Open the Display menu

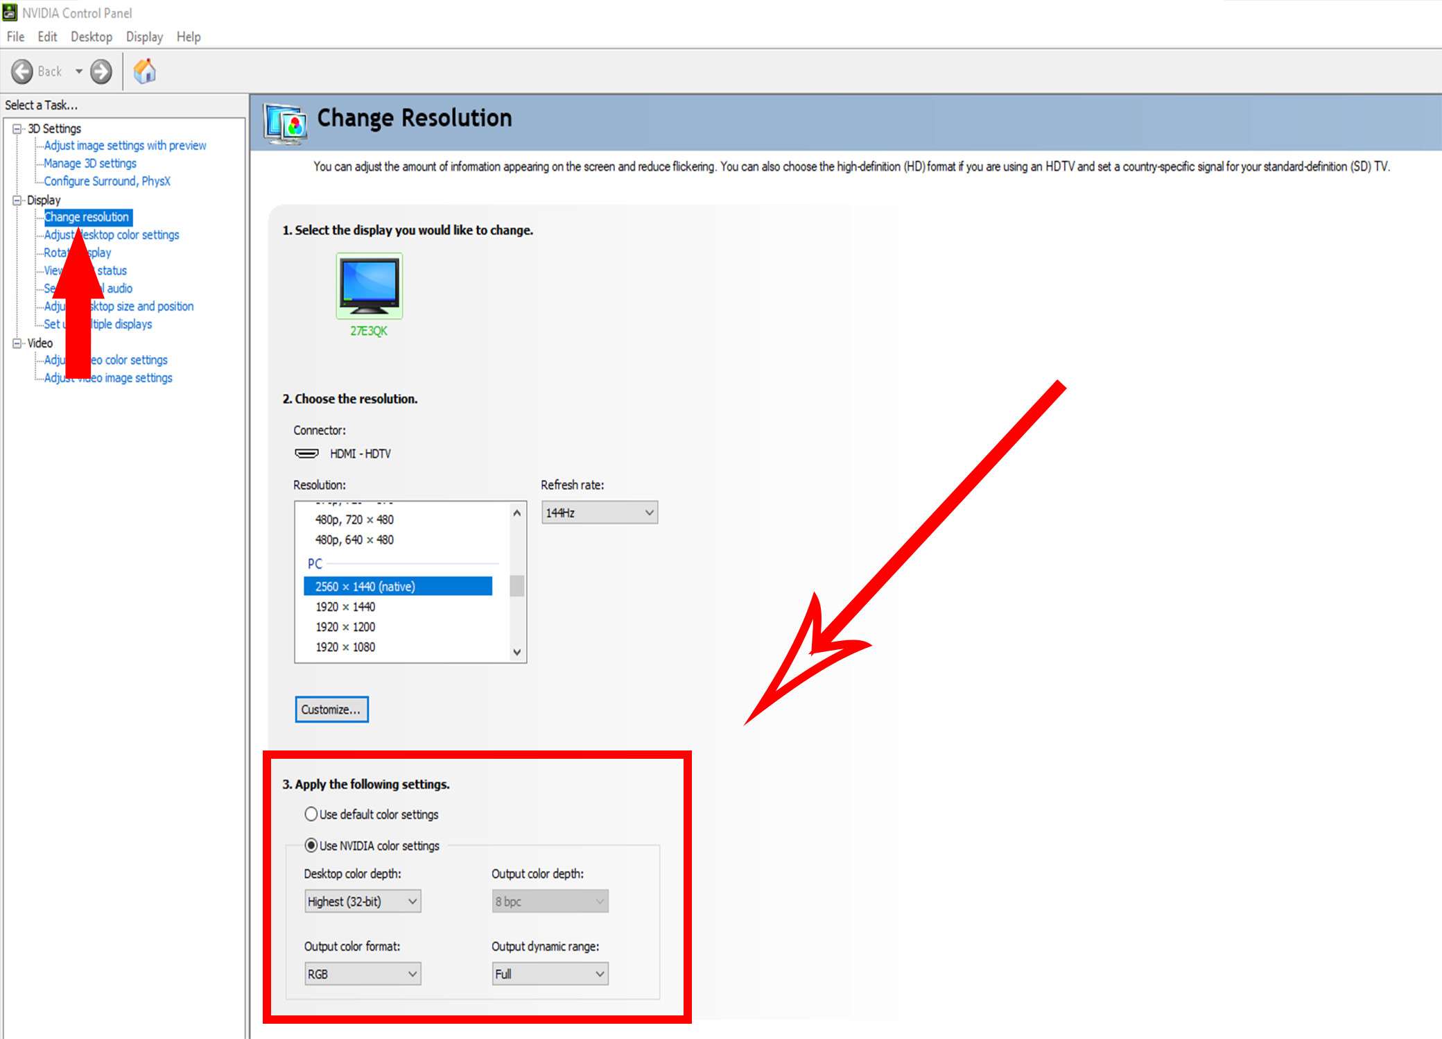point(144,37)
